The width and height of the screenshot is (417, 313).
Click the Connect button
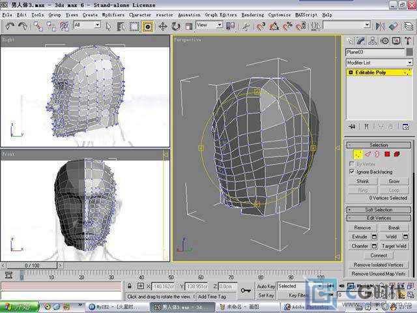[379, 256]
